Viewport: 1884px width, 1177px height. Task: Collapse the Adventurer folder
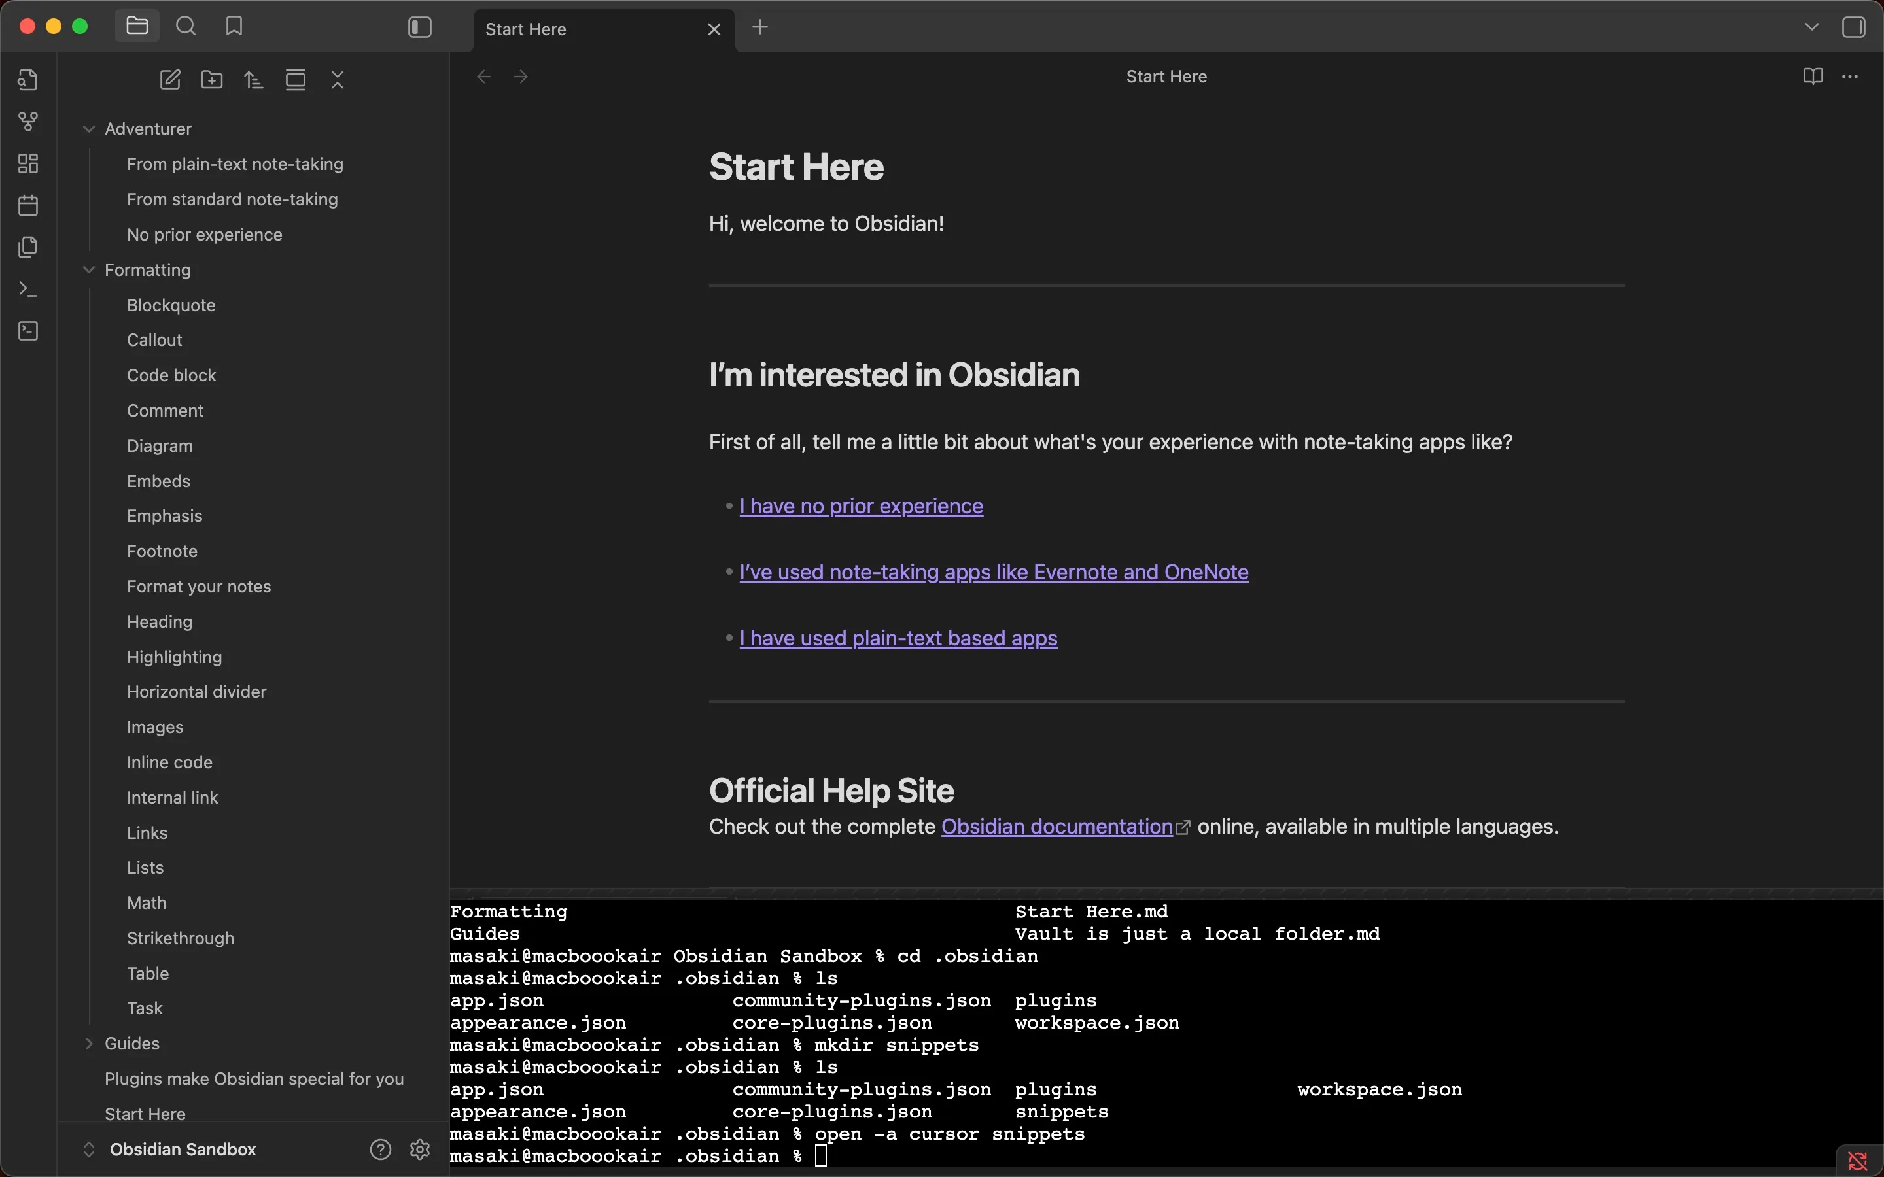(x=89, y=129)
